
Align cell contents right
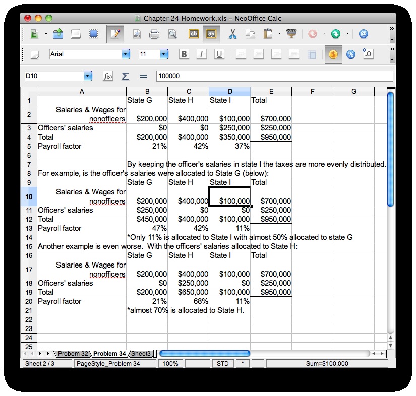pos(276,54)
